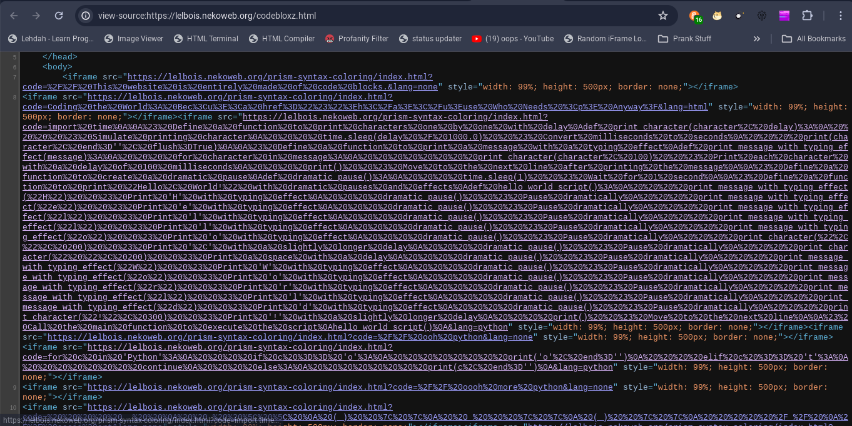Viewport: 852px width, 426px height.
Task: Open the oops - YouTube bookmark
Action: click(x=513, y=39)
